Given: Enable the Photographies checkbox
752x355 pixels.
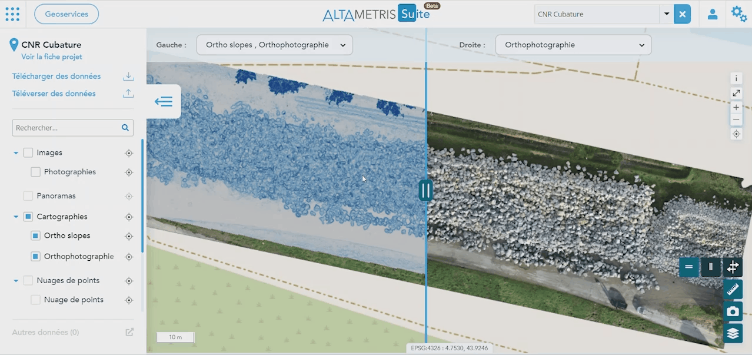Looking at the screenshot, I should pos(35,172).
